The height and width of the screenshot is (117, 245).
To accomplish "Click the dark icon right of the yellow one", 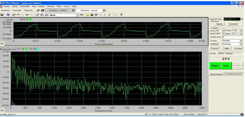I will [x=92, y=15].
